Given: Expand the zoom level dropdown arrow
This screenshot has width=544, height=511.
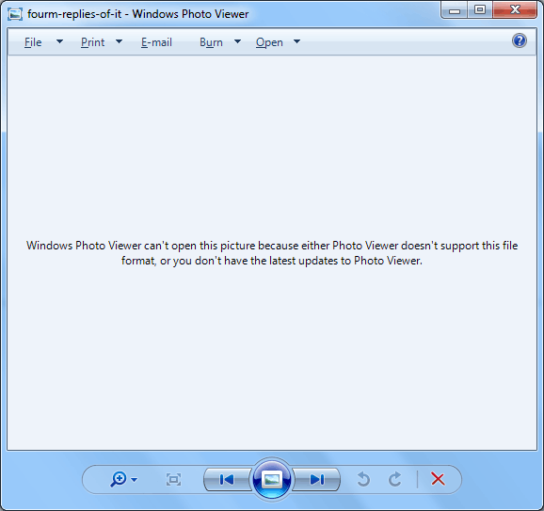Looking at the screenshot, I should tap(135, 480).
